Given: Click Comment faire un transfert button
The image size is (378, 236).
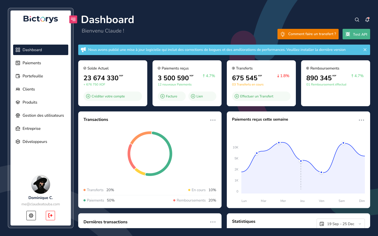Looking at the screenshot, I should pyautogui.click(x=308, y=34).
